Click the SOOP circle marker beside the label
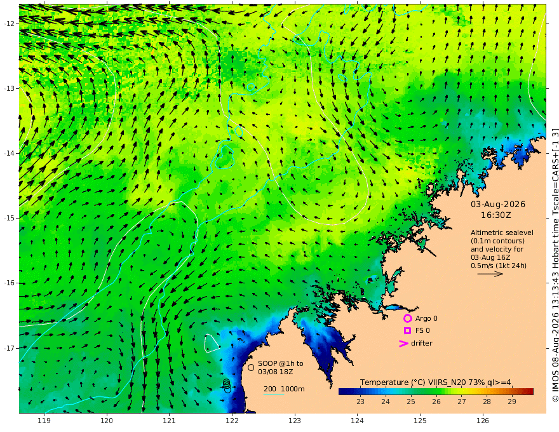559x432 pixels. [x=251, y=367]
